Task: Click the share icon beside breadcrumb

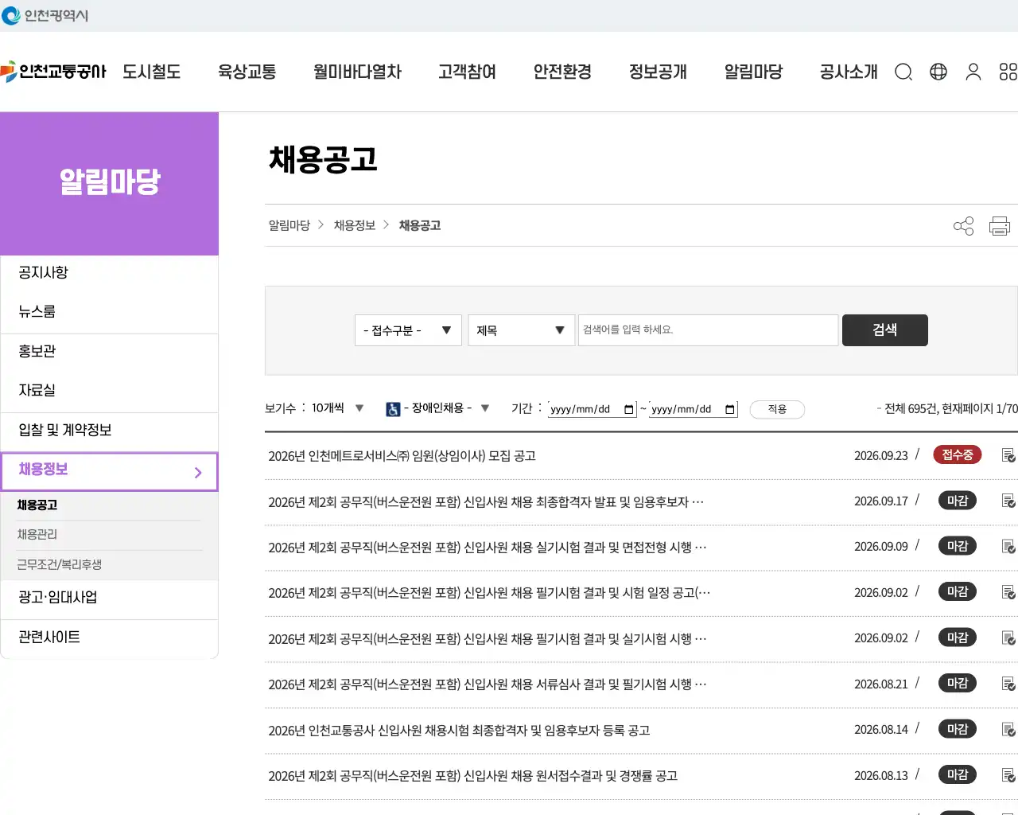Action: click(963, 226)
